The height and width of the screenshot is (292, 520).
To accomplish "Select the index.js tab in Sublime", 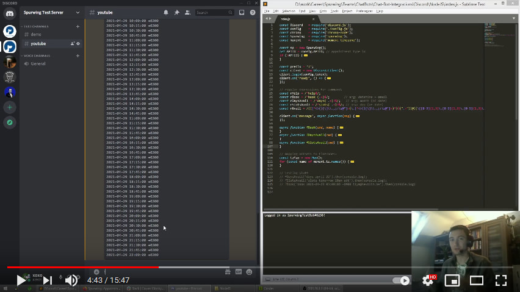I will point(296,19).
